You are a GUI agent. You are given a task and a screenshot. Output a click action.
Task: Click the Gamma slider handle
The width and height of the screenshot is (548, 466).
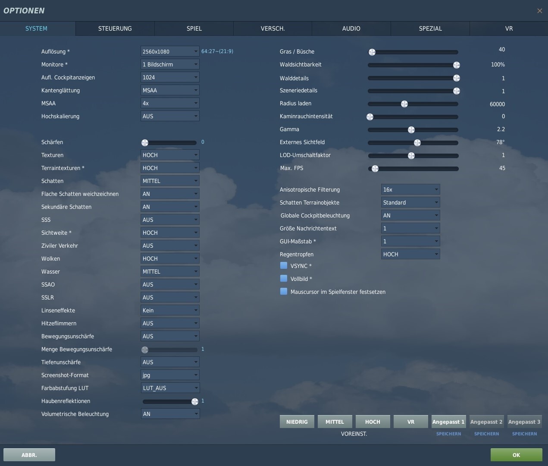411,130
